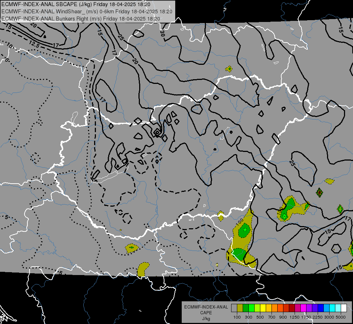Select the dark red swatch before 1250
The image size is (353, 324).
tap(292, 308)
